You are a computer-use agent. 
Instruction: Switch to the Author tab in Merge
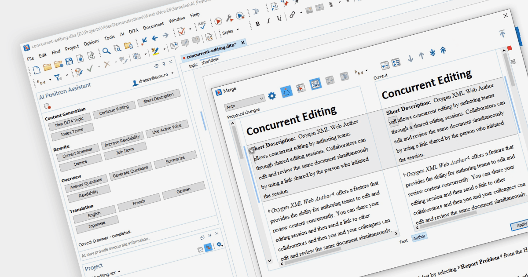pyautogui.click(x=419, y=237)
